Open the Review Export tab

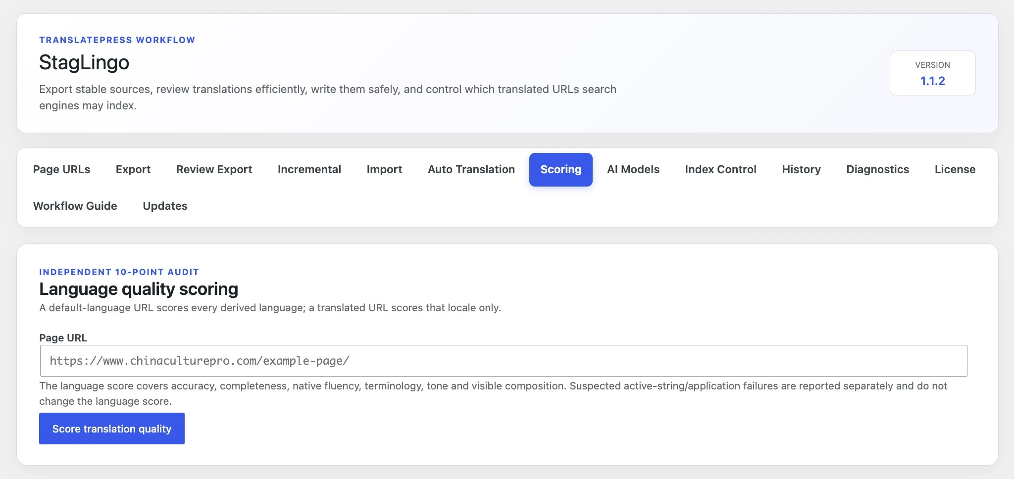pos(214,169)
